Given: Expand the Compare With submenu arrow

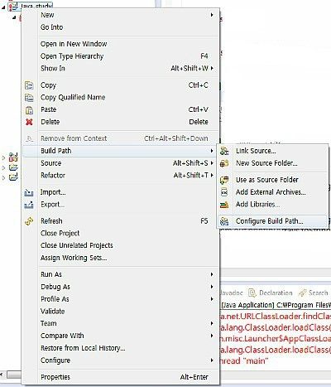Looking at the screenshot, I should tap(212, 336).
